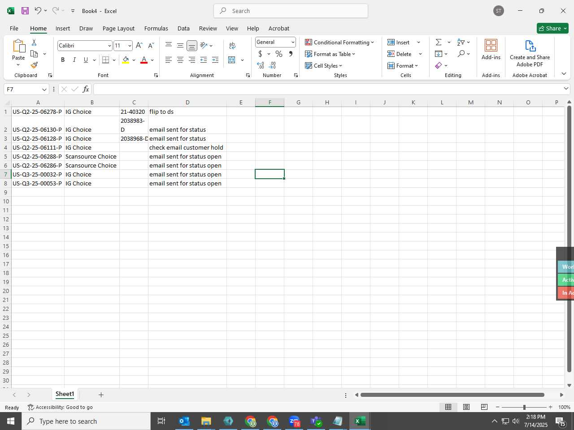This screenshot has height=430, width=574.
Task: Switch to Page Layout view in status bar
Action: click(x=466, y=407)
